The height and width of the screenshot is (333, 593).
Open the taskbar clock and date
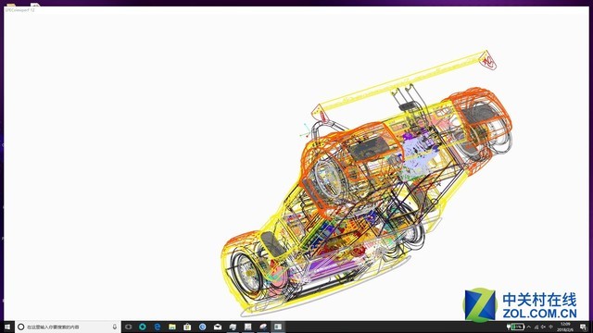click(x=565, y=327)
